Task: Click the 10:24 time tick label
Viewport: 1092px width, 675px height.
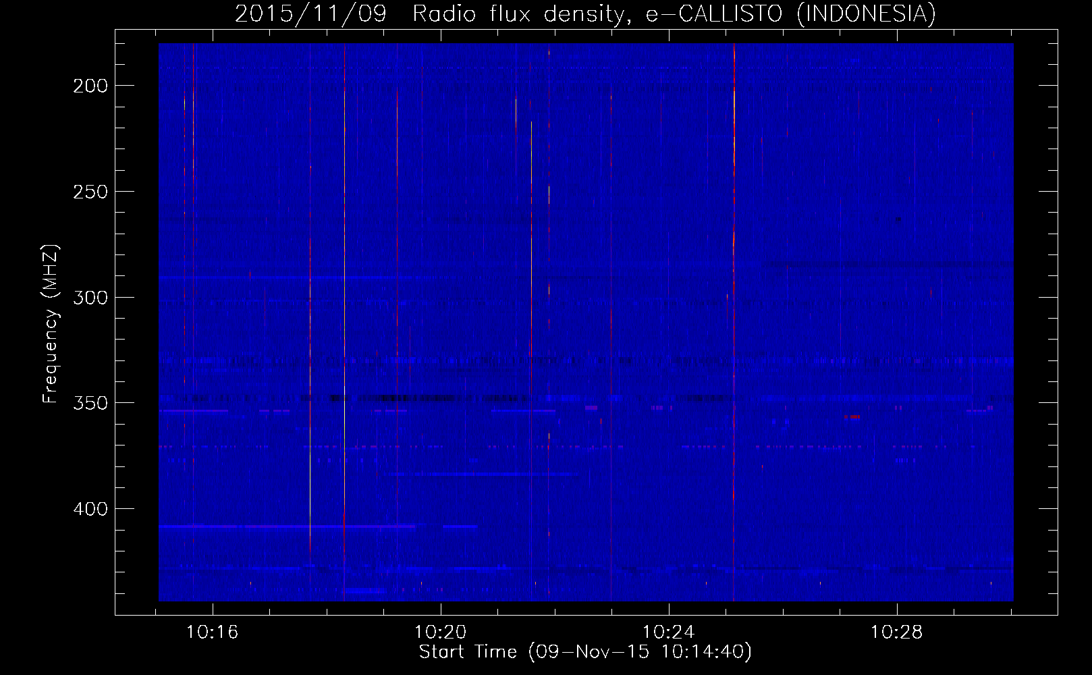Action: click(669, 632)
